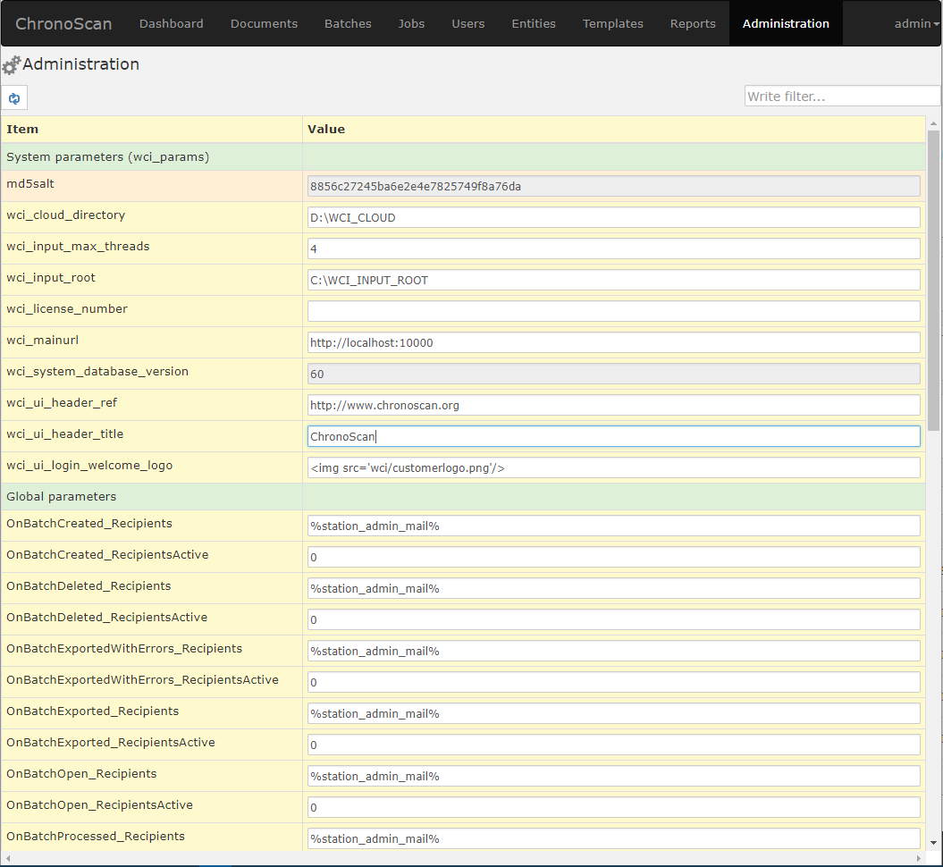Click the wci_ui_header_title label

tap(65, 434)
